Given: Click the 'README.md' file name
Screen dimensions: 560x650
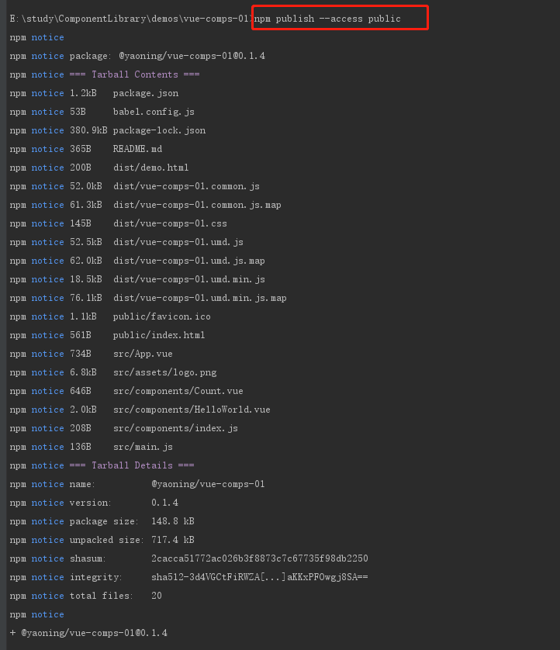Looking at the screenshot, I should click(137, 149).
